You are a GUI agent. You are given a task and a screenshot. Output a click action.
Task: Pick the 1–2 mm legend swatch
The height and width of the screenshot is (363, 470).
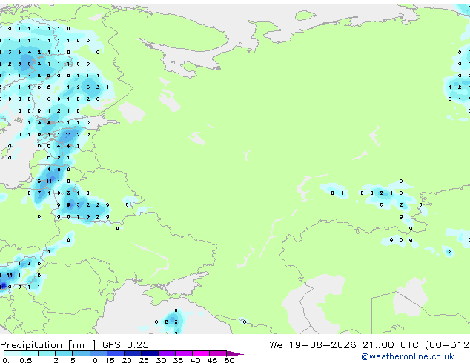[47, 353]
